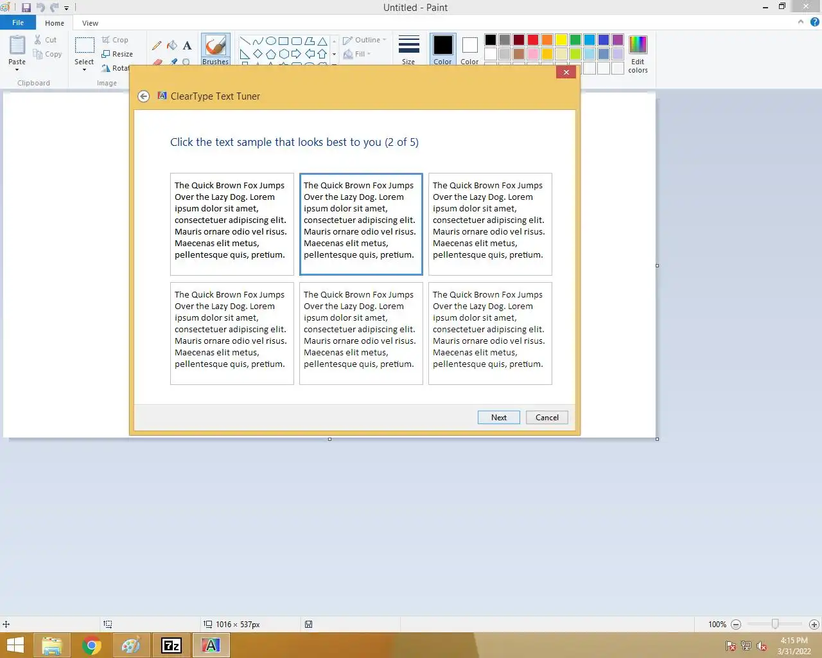
Task: Open the File menu
Action: click(x=18, y=22)
